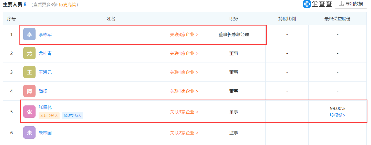
Task: Expand 张盛林's 关联3家企业 list
Action: (x=184, y=112)
